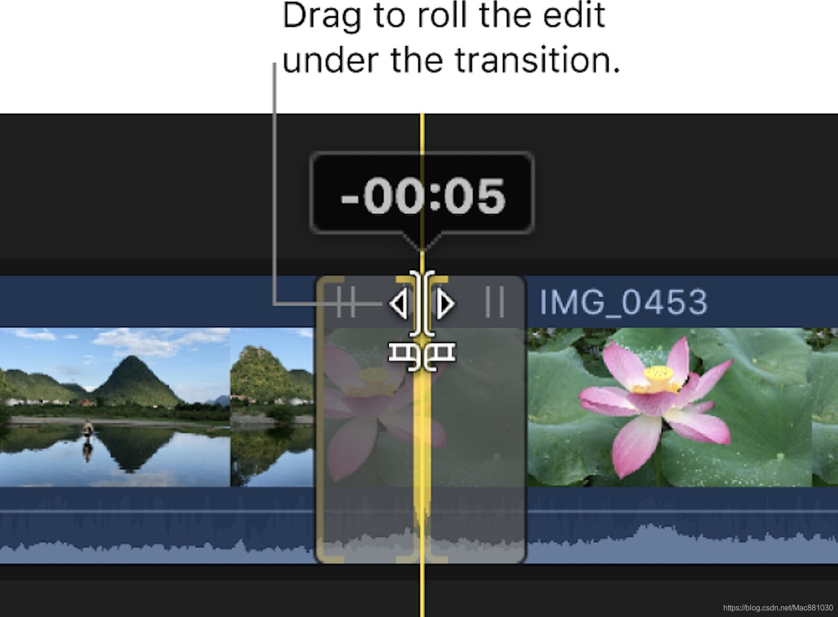Viewport: 838px width, 617px height.
Task: Click the second mountain thumbnail frame
Action: click(x=273, y=407)
